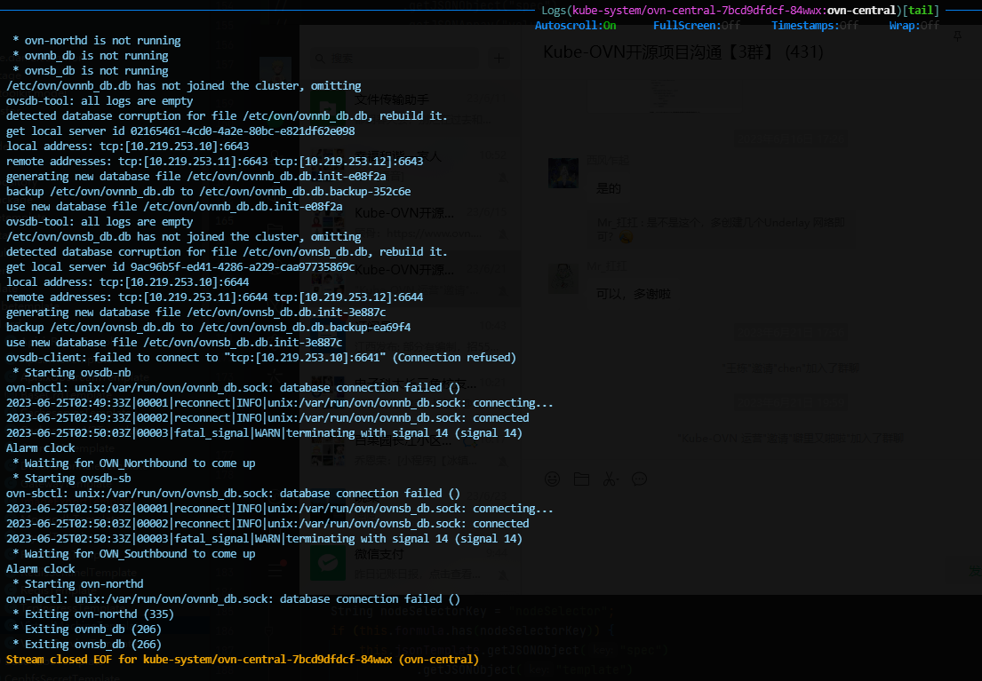Expand the screenshot tool dropdown arrow
The height and width of the screenshot is (681, 982).
tap(619, 479)
